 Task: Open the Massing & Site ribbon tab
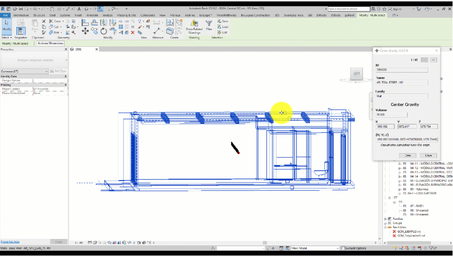coord(126,15)
